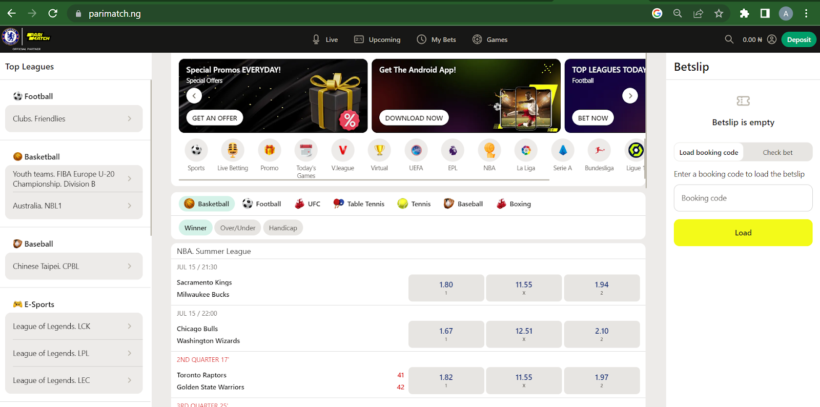This screenshot has height=407, width=820.
Task: Open the Bundesliga shortcut icon
Action: [x=599, y=150]
